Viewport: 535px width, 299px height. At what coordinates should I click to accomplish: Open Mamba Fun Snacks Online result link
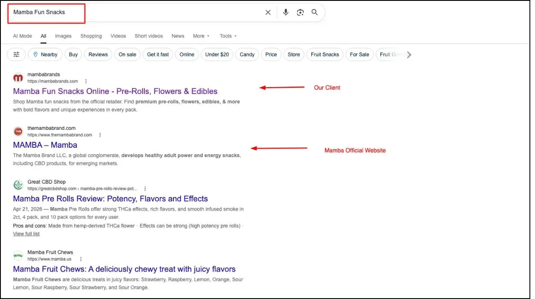pos(115,91)
